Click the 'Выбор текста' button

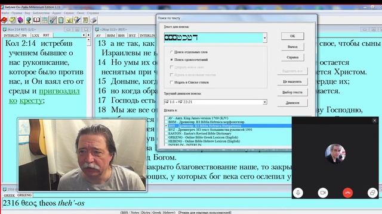coord(292,92)
